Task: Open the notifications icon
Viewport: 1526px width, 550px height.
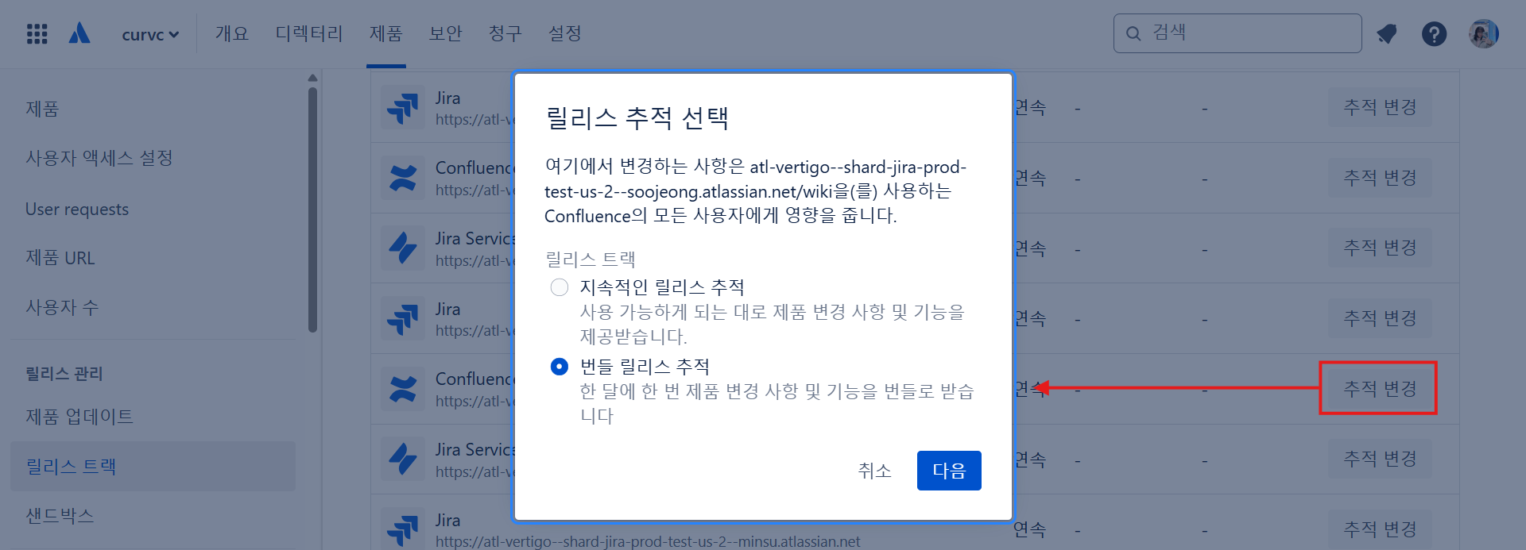Action: [x=1387, y=33]
